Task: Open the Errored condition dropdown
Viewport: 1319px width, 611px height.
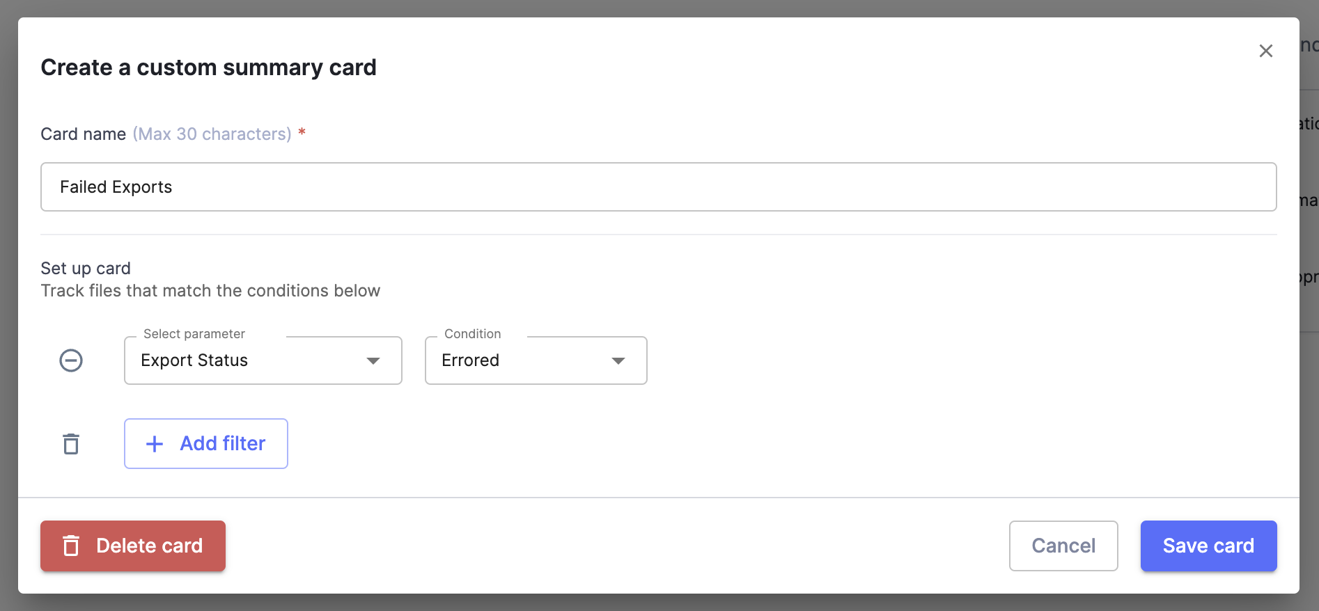Action: tap(536, 360)
